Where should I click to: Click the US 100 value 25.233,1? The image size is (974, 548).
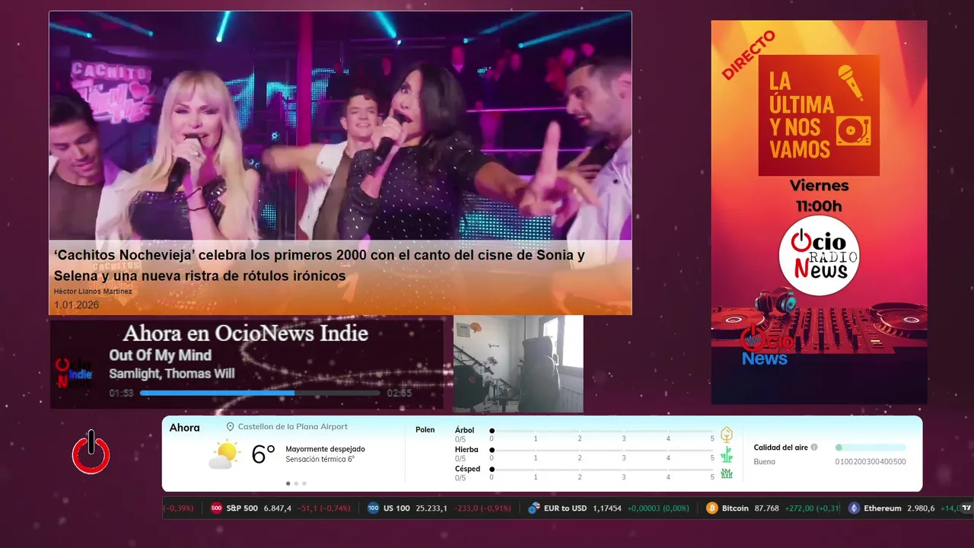pos(431,508)
